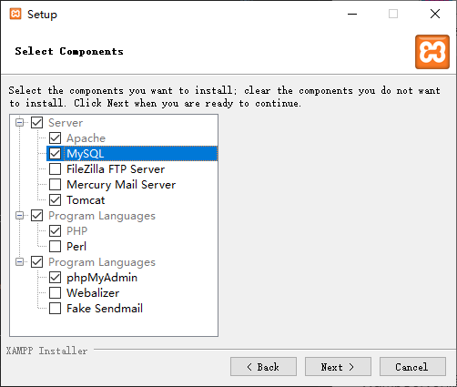Collapse the group containing phpMyAdmin
457x387 pixels.
tap(20, 261)
